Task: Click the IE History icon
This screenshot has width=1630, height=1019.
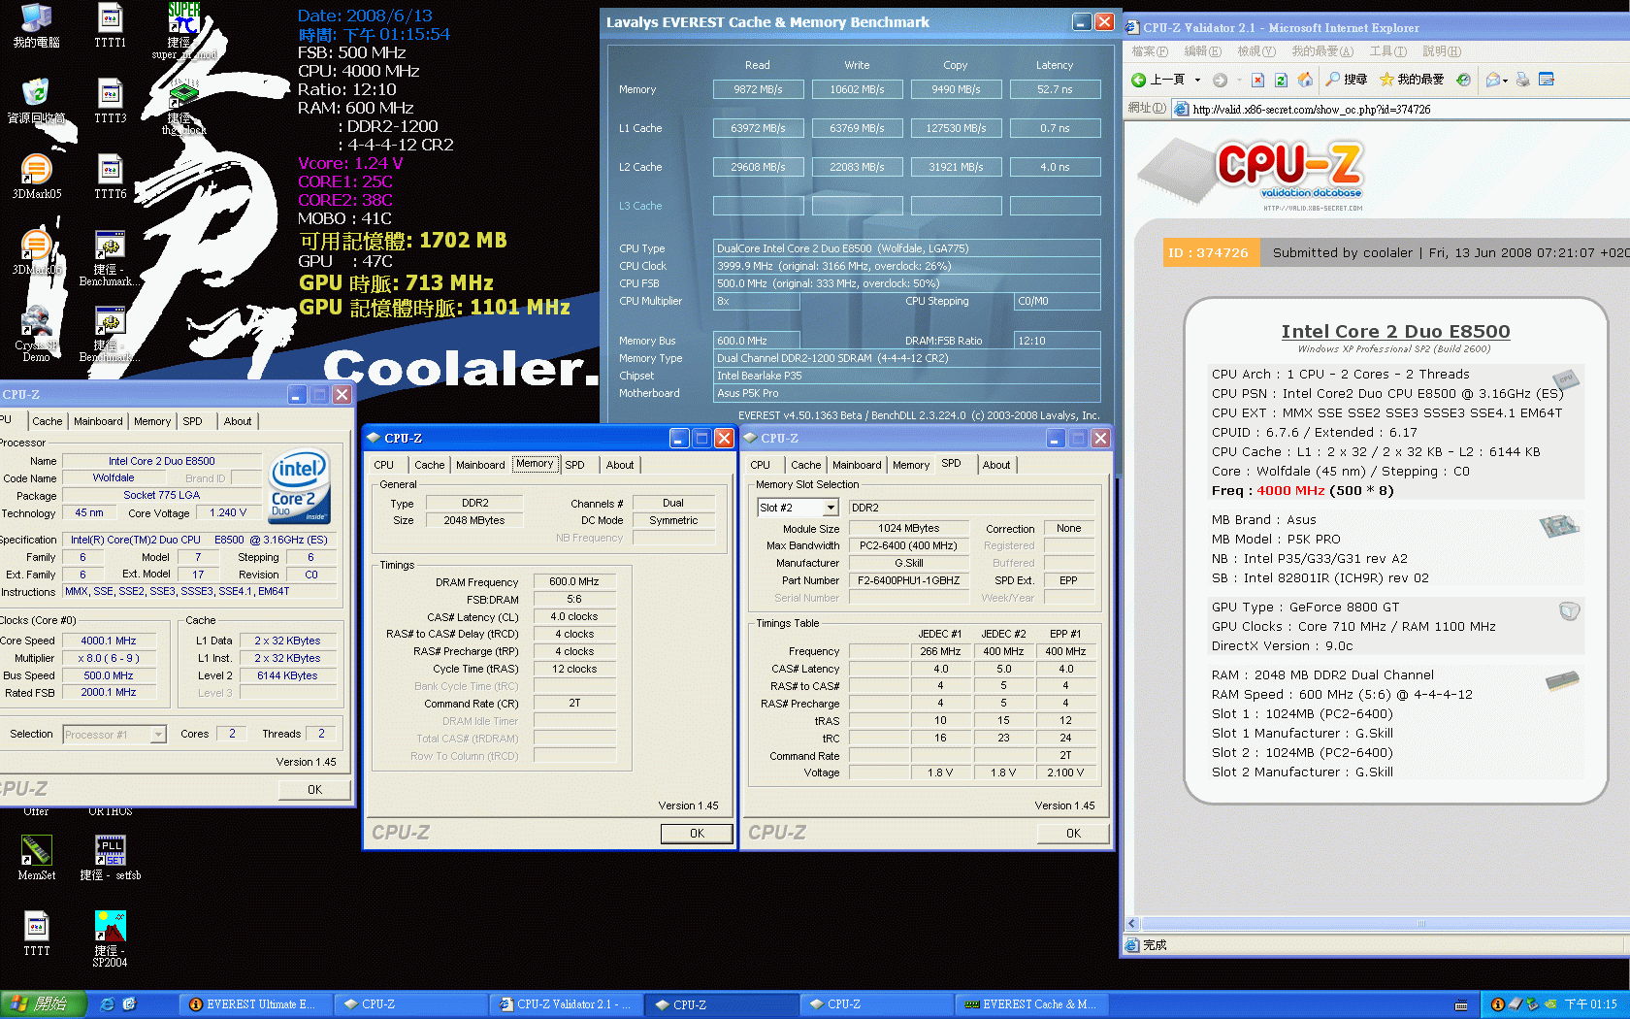Action: click(x=1463, y=80)
